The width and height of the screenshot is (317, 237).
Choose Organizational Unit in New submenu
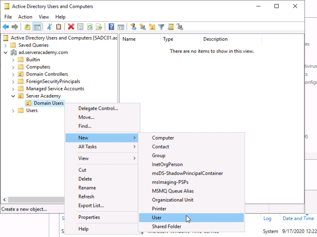(x=173, y=200)
